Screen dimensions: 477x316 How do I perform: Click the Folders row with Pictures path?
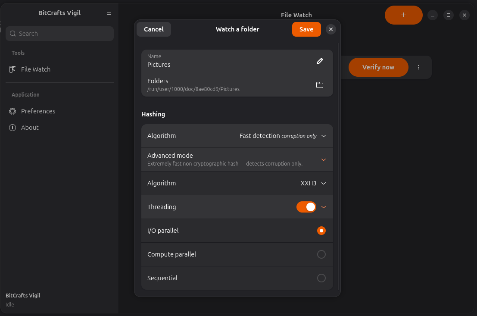237,85
